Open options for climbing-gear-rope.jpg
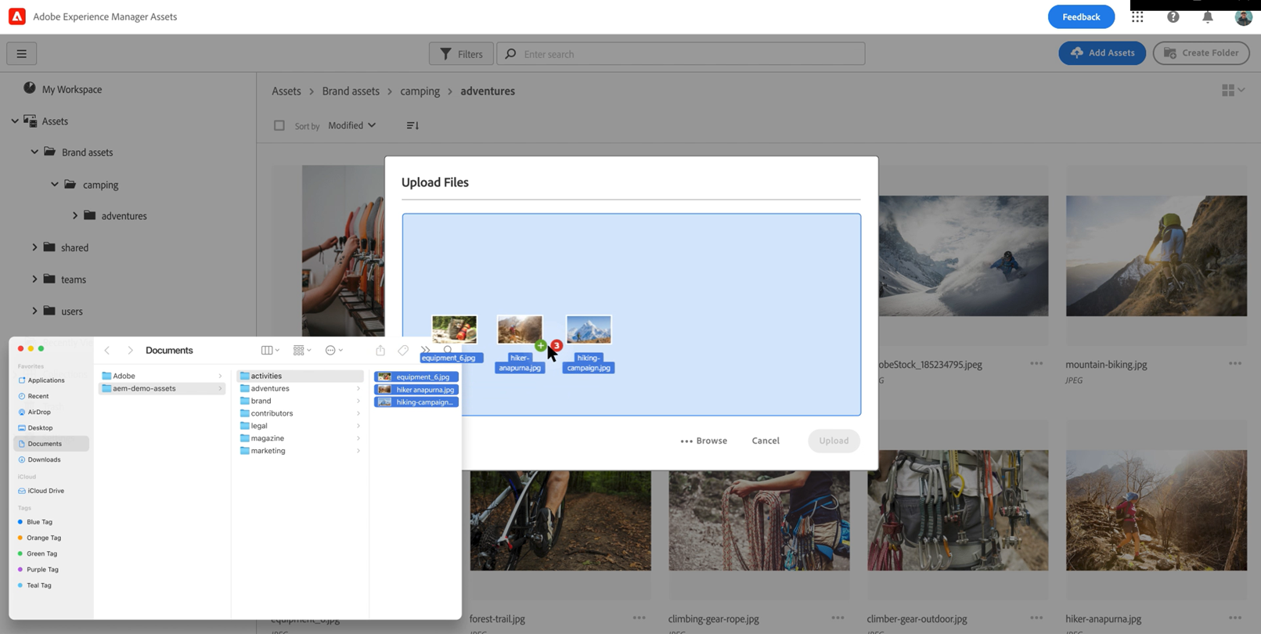This screenshot has width=1261, height=634. pyautogui.click(x=838, y=618)
